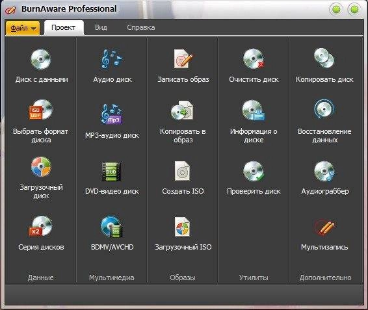The width and height of the screenshot is (368, 310).
Task: Open the Диск с данными data disc tool
Action: tap(42, 66)
